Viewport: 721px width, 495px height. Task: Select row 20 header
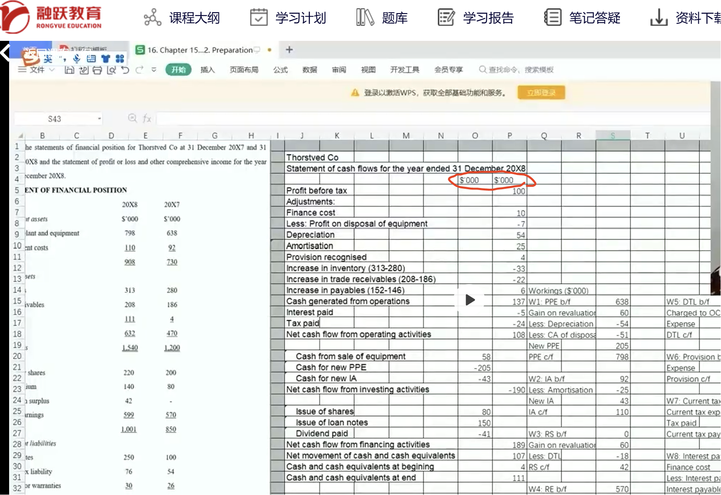pos(17,356)
